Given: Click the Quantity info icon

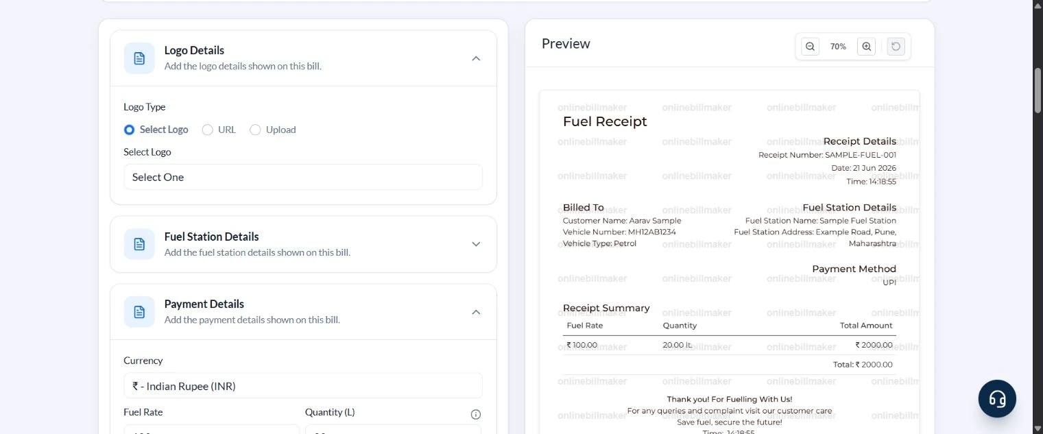Looking at the screenshot, I should click(x=476, y=414).
